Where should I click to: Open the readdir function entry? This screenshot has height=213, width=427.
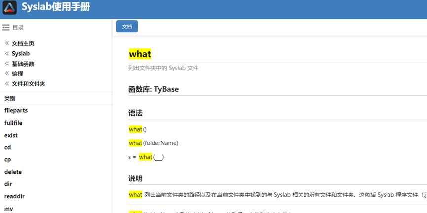coord(14,196)
